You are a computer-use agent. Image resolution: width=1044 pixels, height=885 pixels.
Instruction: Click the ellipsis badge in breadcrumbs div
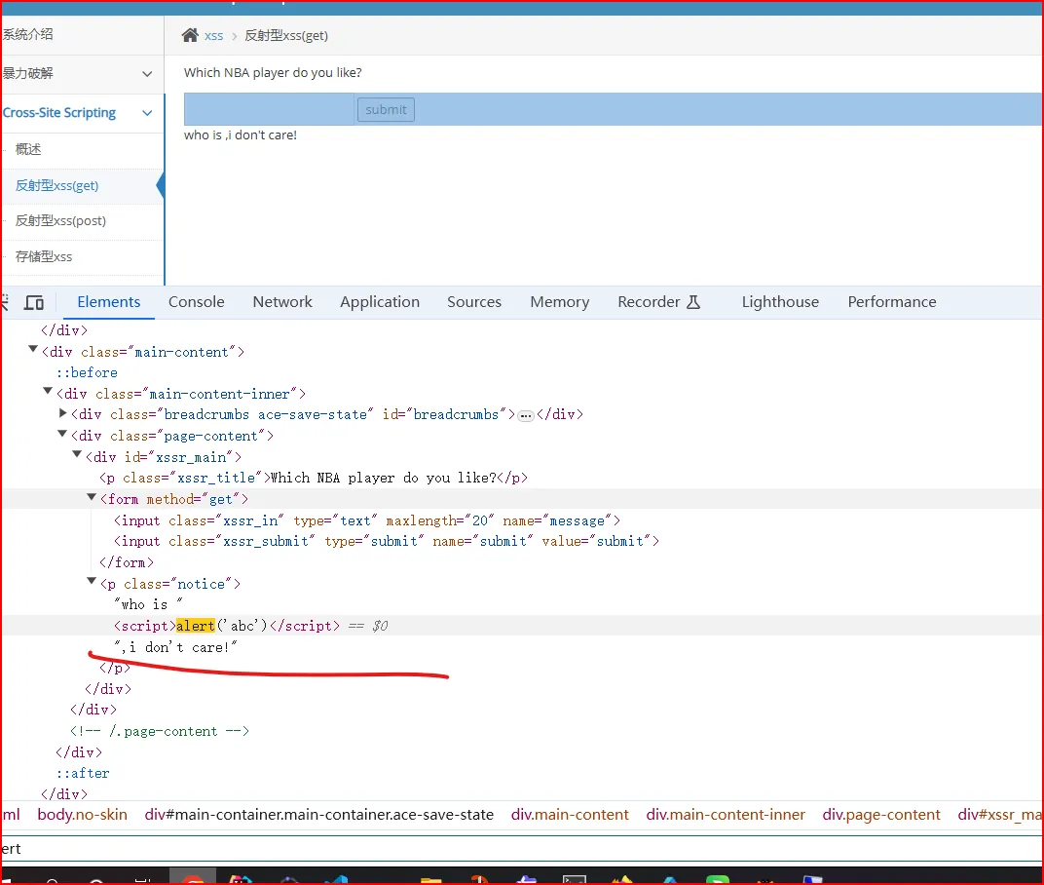click(526, 415)
